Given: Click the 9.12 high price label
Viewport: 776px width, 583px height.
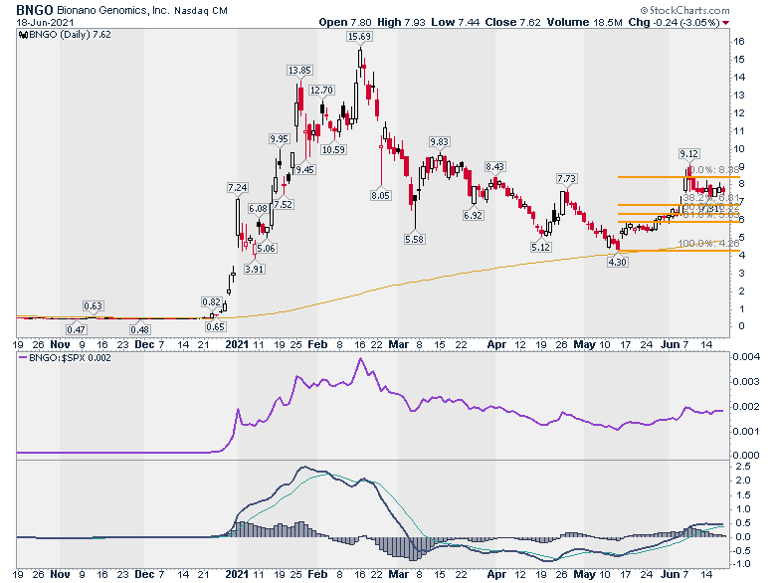Looking at the screenshot, I should click(x=688, y=154).
